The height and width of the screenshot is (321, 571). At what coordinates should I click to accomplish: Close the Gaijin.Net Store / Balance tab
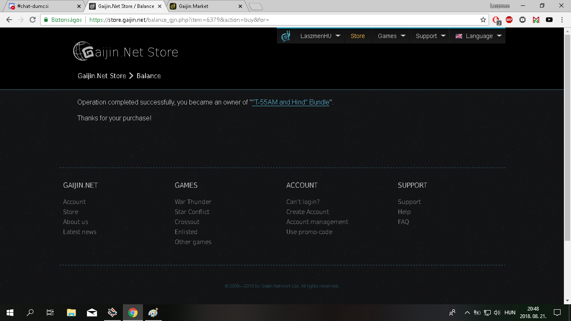pos(160,6)
